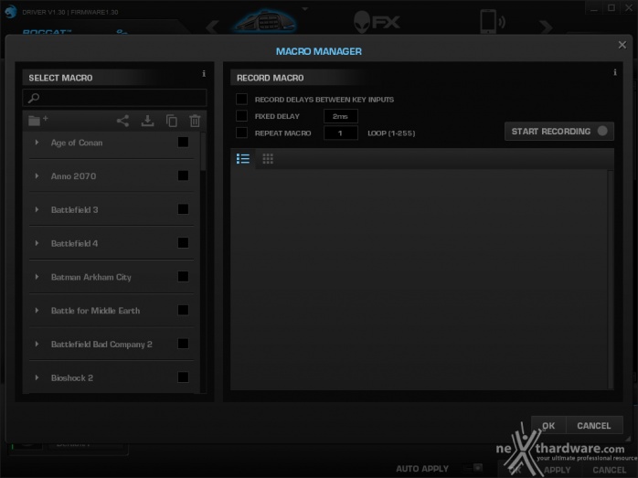
Task: Expand the Anno 2070 macro folder
Action: (37, 176)
